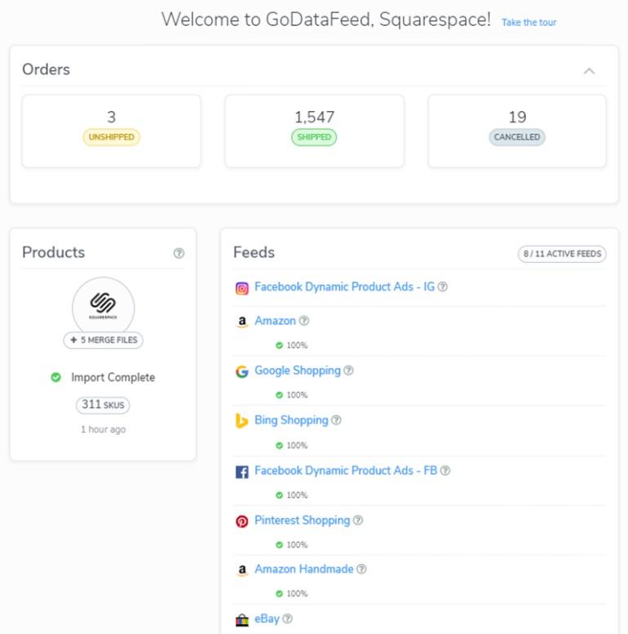Open the Amazon Handmade feed

coord(304,570)
